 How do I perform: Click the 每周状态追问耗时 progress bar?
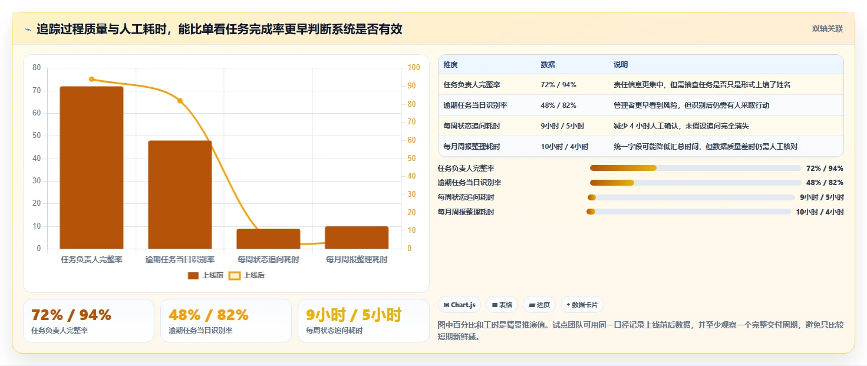coord(691,197)
